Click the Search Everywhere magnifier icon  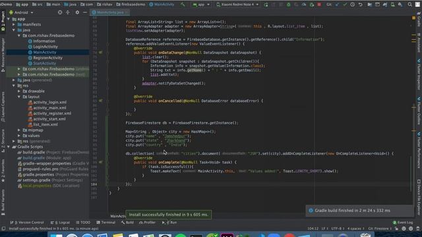(x=409, y=5)
